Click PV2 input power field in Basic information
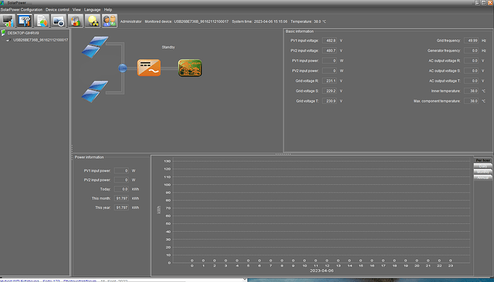 click(x=329, y=71)
